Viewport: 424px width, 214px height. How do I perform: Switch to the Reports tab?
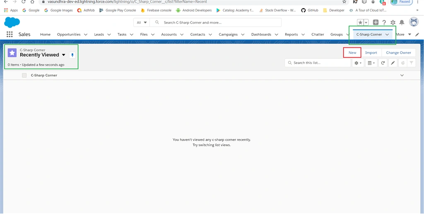pos(291,35)
